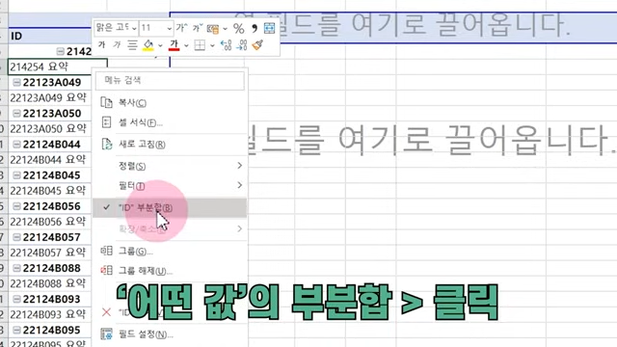
Task: Select the 22124B045 요약 cell
Action: (50, 191)
